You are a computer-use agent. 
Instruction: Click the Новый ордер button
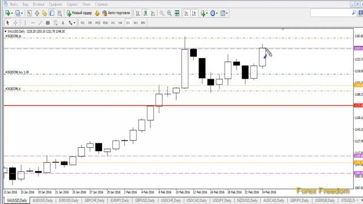(x=79, y=13)
